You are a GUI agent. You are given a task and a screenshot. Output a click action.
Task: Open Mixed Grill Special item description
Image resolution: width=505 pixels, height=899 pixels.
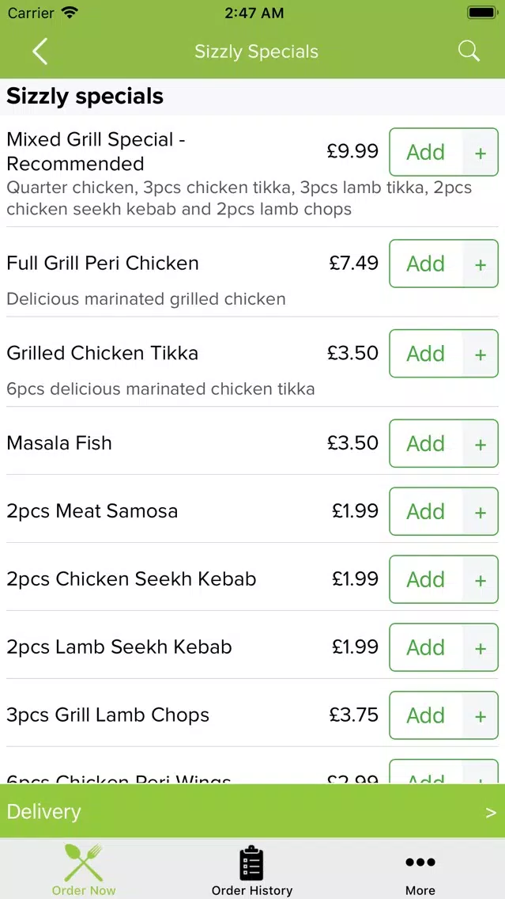pos(239,199)
